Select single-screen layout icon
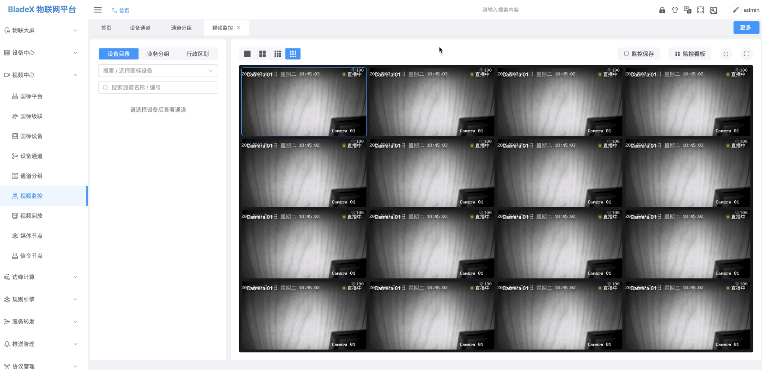The image size is (762, 371). pos(247,54)
